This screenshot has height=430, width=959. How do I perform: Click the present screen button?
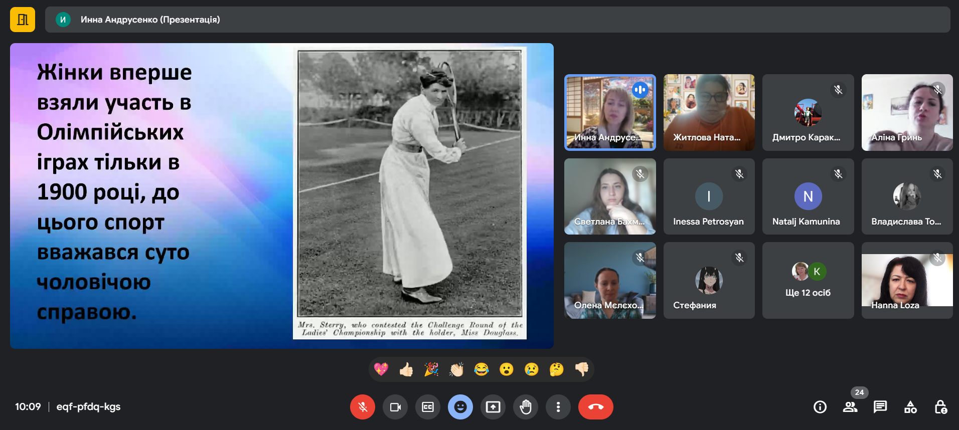click(x=493, y=407)
